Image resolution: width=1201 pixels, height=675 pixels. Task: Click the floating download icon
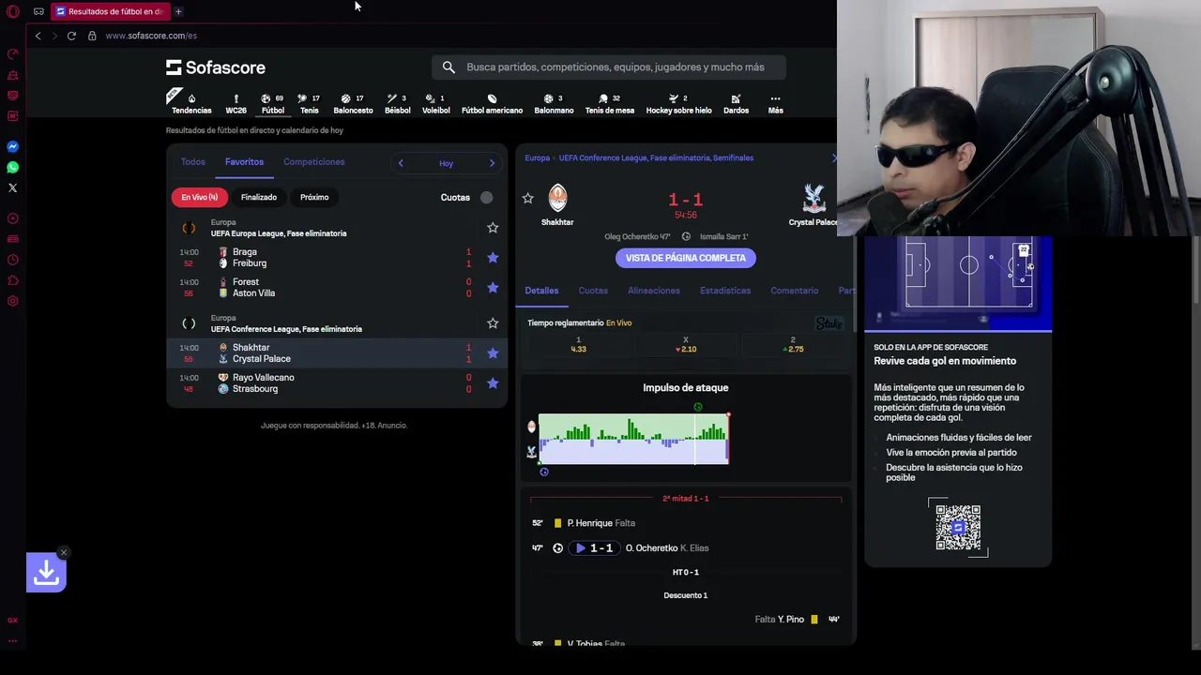(x=46, y=573)
